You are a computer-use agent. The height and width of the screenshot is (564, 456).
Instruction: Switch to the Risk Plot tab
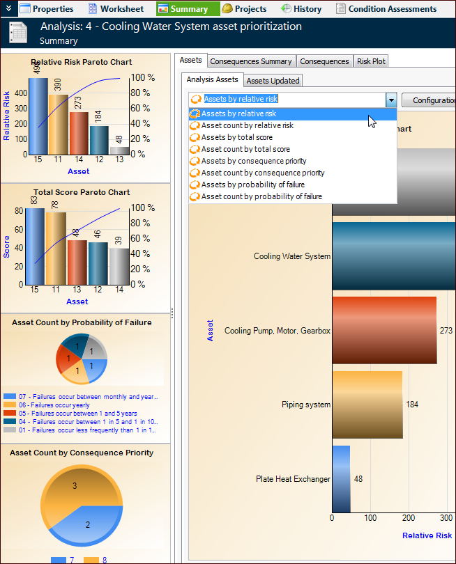pyautogui.click(x=371, y=61)
